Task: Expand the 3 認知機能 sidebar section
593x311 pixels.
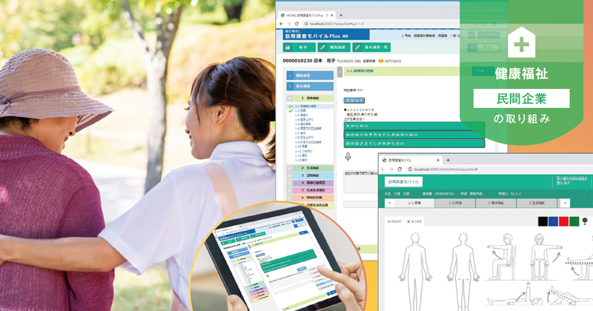Action: point(310,175)
